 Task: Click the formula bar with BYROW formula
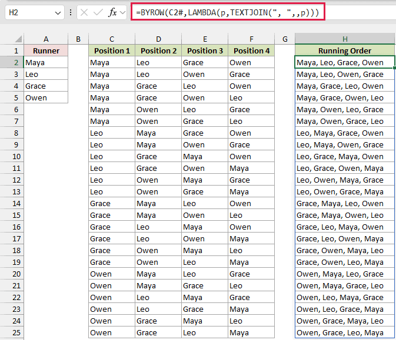coord(228,12)
